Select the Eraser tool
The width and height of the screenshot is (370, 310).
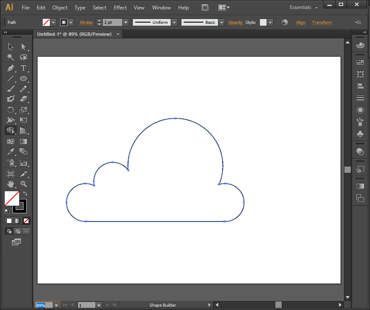[23, 99]
